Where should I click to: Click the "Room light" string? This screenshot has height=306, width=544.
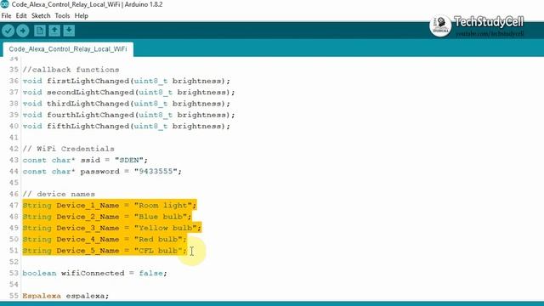(x=163, y=206)
